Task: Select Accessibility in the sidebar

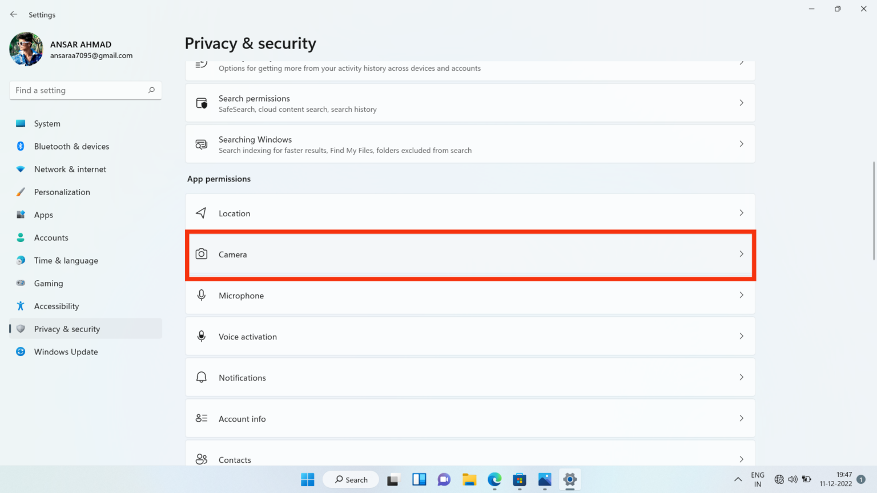Action: click(x=55, y=306)
